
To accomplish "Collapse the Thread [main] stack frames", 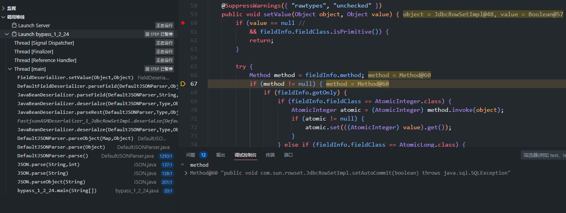I will 10,69.
